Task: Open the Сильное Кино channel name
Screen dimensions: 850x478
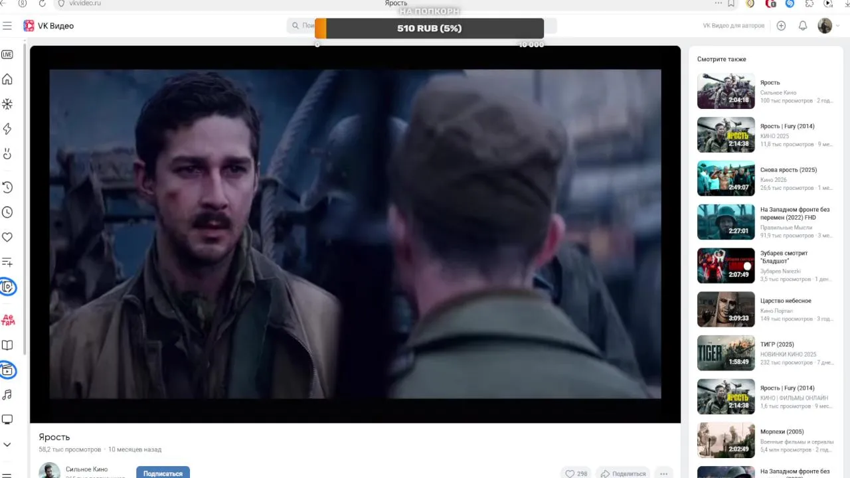Action: click(86, 469)
